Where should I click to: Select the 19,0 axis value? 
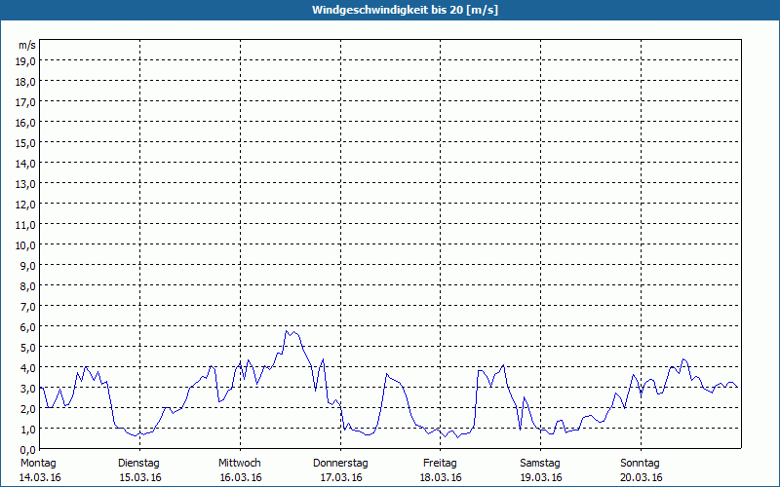coord(26,61)
